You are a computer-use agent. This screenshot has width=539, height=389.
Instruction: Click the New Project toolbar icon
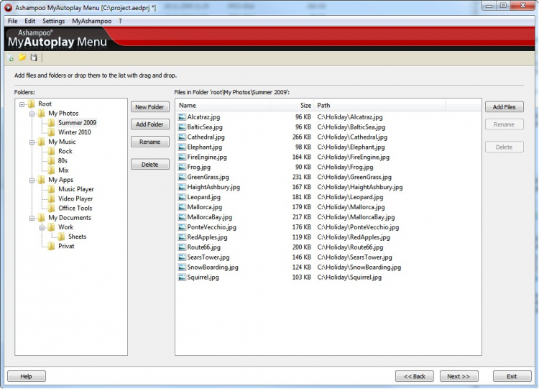(11, 58)
